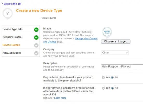This screenshot has width=143, height=105.
Task: Open the Security Profile step
Action: [x=21, y=37]
